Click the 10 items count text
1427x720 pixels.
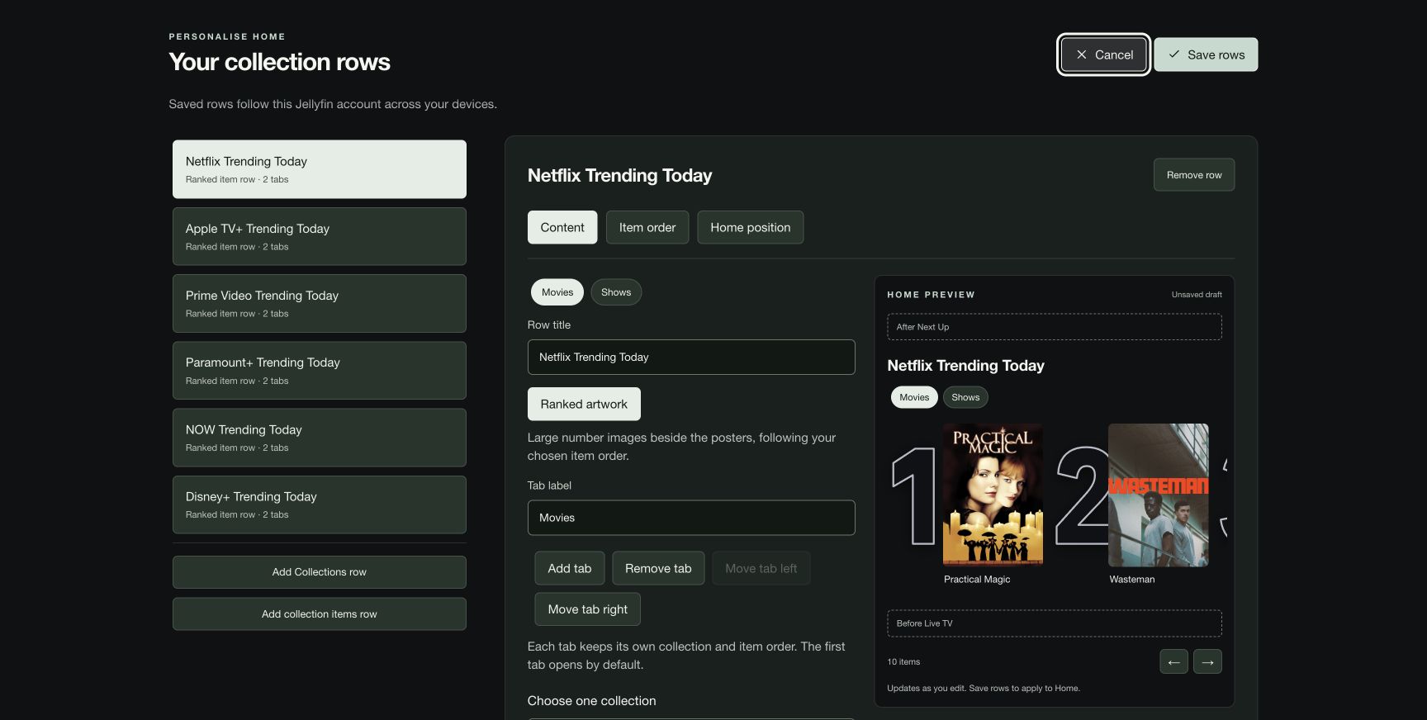point(903,662)
